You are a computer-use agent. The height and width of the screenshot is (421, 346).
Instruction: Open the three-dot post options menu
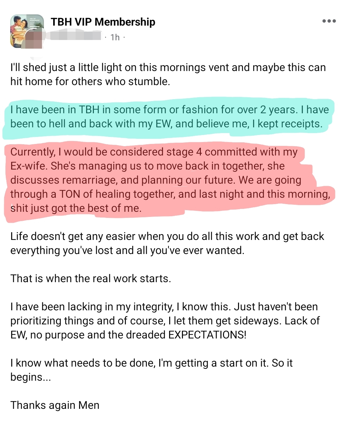click(x=329, y=21)
